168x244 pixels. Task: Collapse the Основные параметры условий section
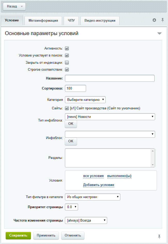pos(159,34)
